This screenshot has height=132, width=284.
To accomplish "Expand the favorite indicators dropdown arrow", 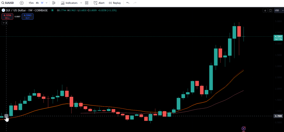I will coord(81,3).
